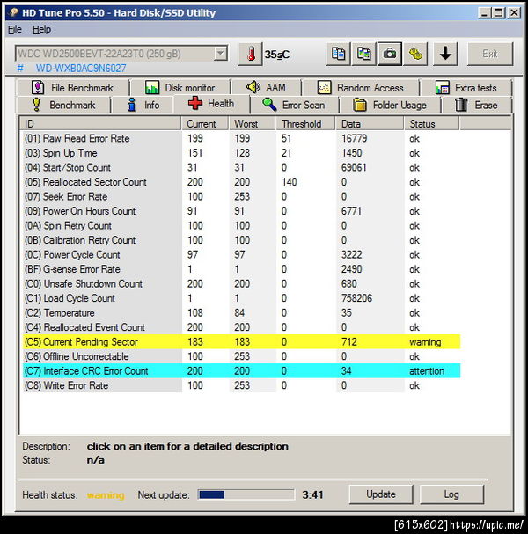Sort by the Current column header
Screen dimensions: 528x534
pos(205,123)
